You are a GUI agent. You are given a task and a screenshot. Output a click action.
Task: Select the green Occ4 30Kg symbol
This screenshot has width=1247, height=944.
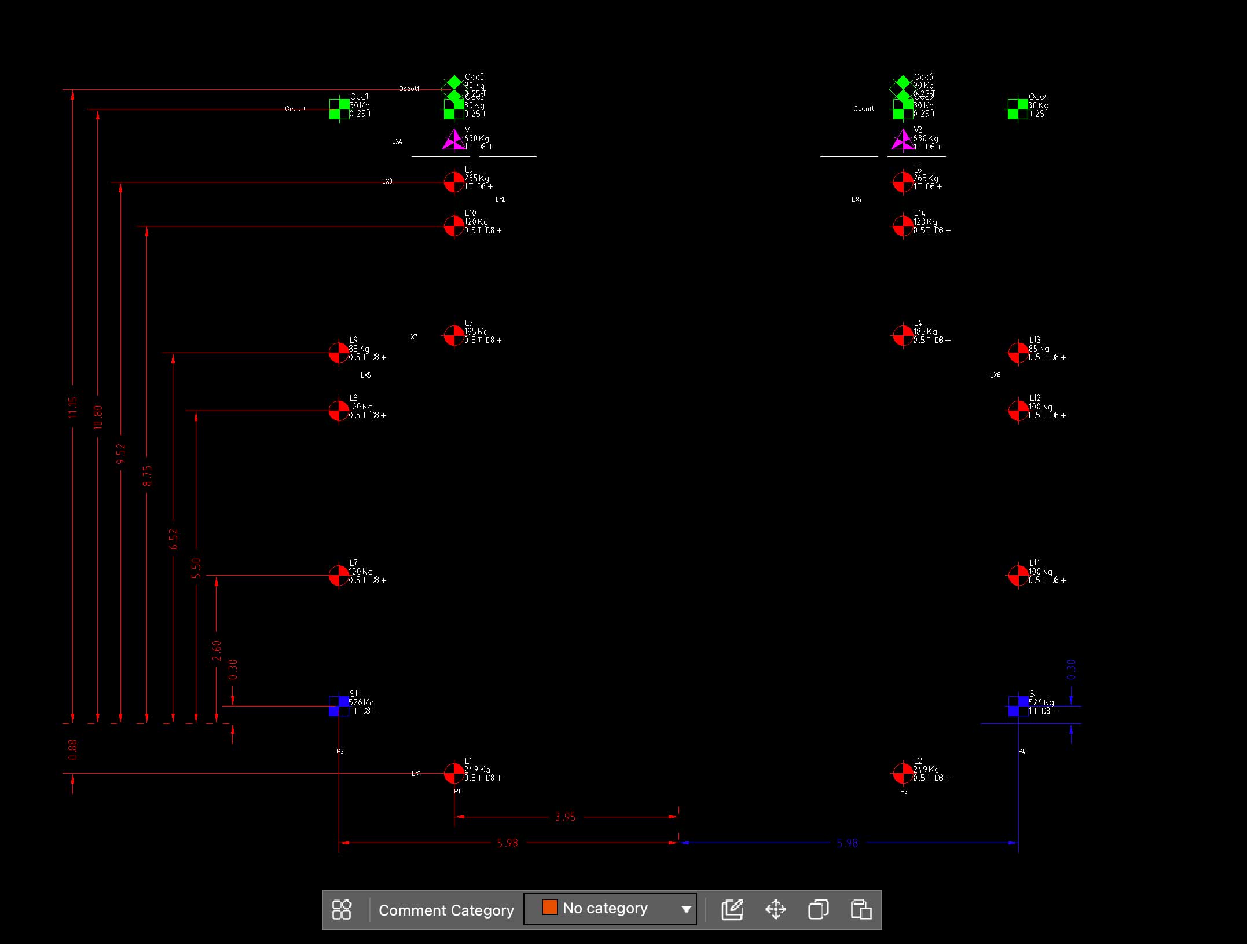pyautogui.click(x=1018, y=109)
